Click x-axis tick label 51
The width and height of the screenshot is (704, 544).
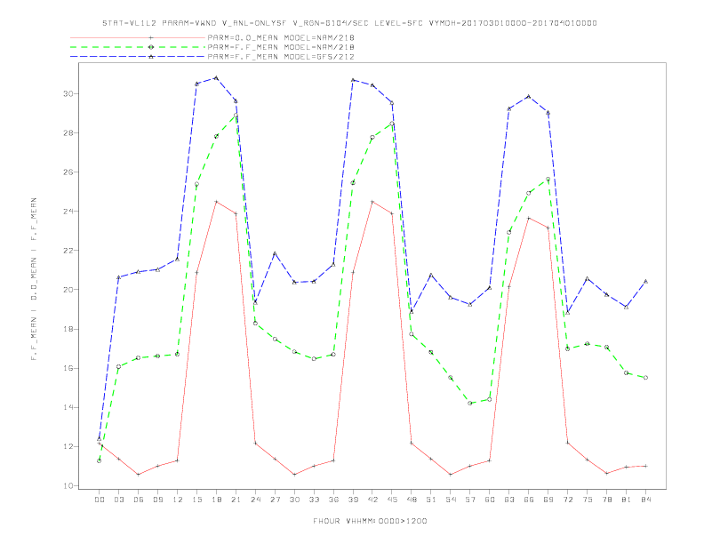coord(431,500)
